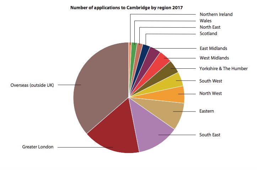Select the East Midlands label

click(x=213, y=48)
